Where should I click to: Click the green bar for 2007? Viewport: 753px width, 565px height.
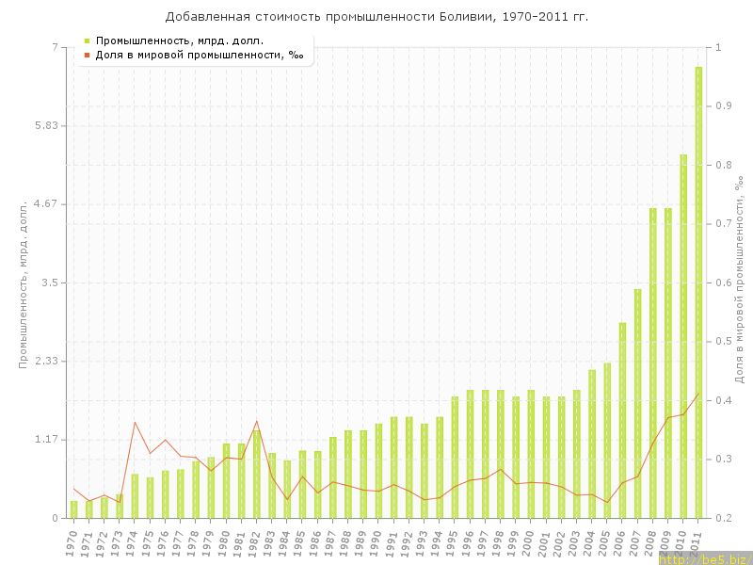[637, 403]
